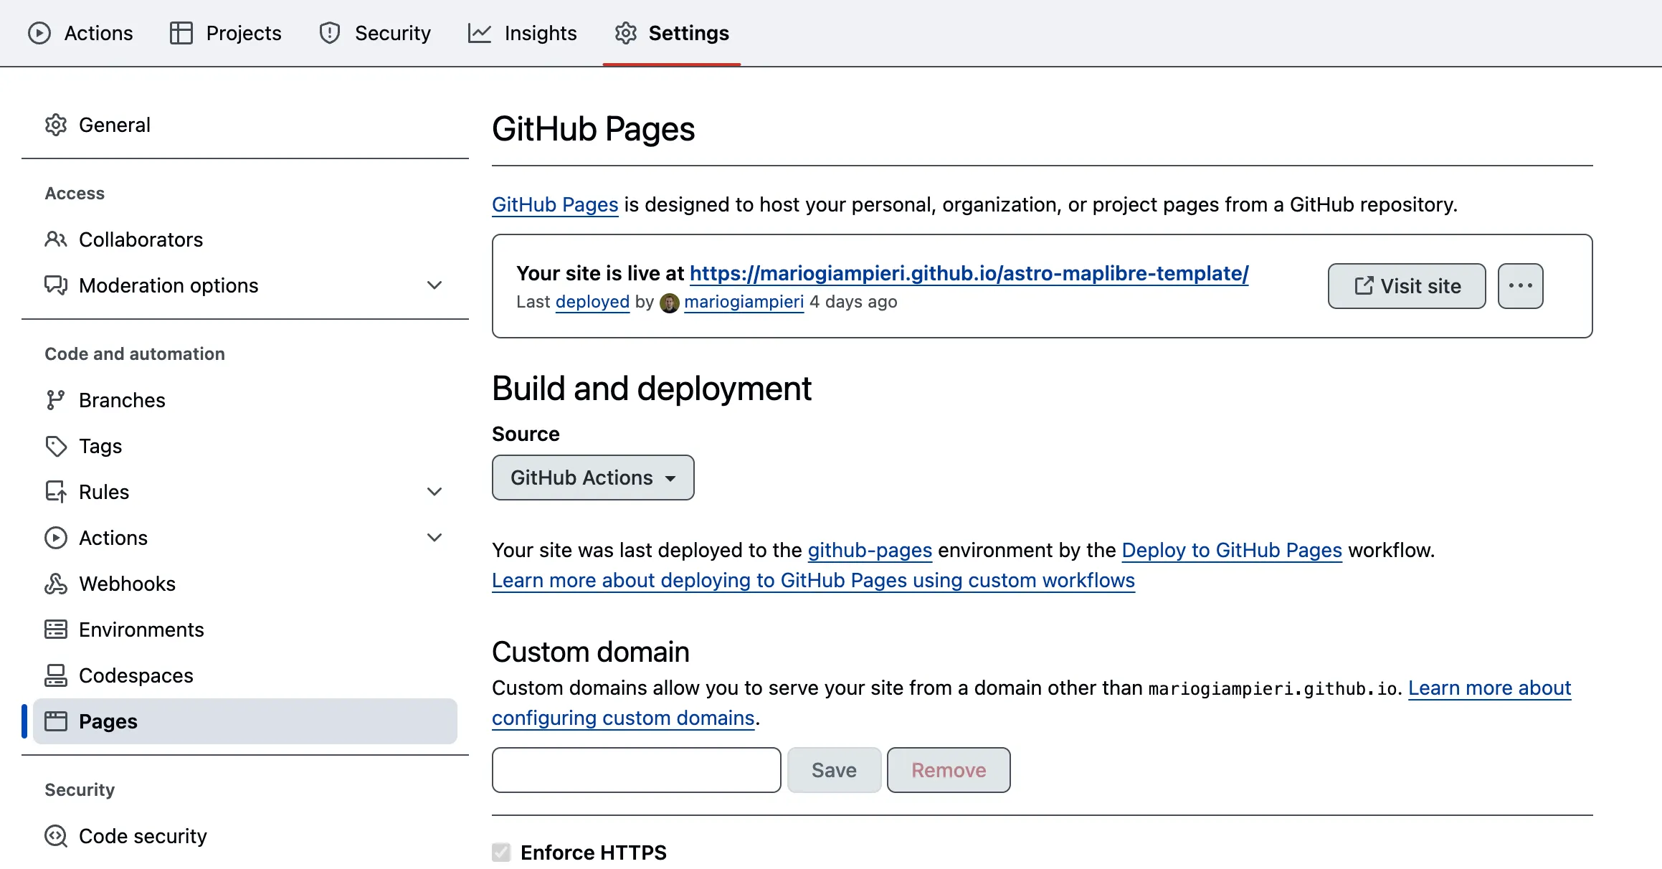Click the Environments icon in the sidebar
The image size is (1662, 869).
point(56,630)
